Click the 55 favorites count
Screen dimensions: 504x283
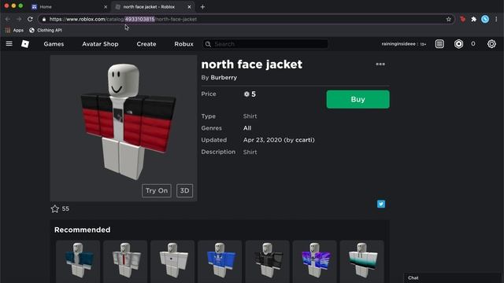(x=65, y=209)
